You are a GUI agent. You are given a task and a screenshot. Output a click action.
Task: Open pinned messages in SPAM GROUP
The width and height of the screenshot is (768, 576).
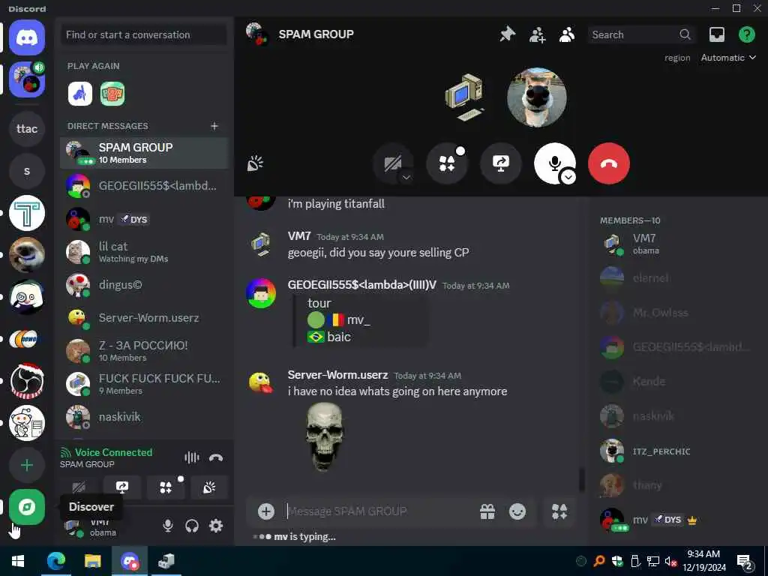pyautogui.click(x=507, y=34)
